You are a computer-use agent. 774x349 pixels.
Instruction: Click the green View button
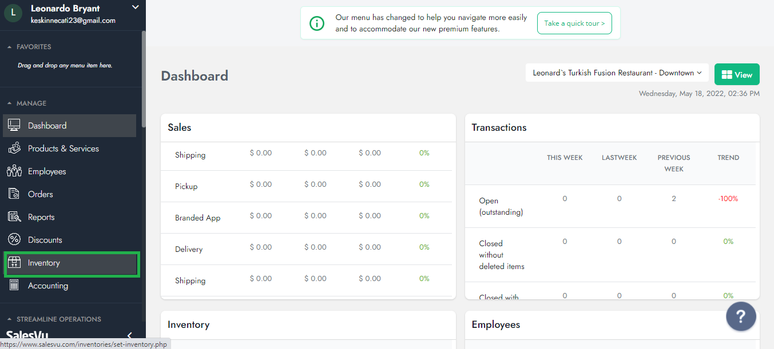pyautogui.click(x=737, y=74)
